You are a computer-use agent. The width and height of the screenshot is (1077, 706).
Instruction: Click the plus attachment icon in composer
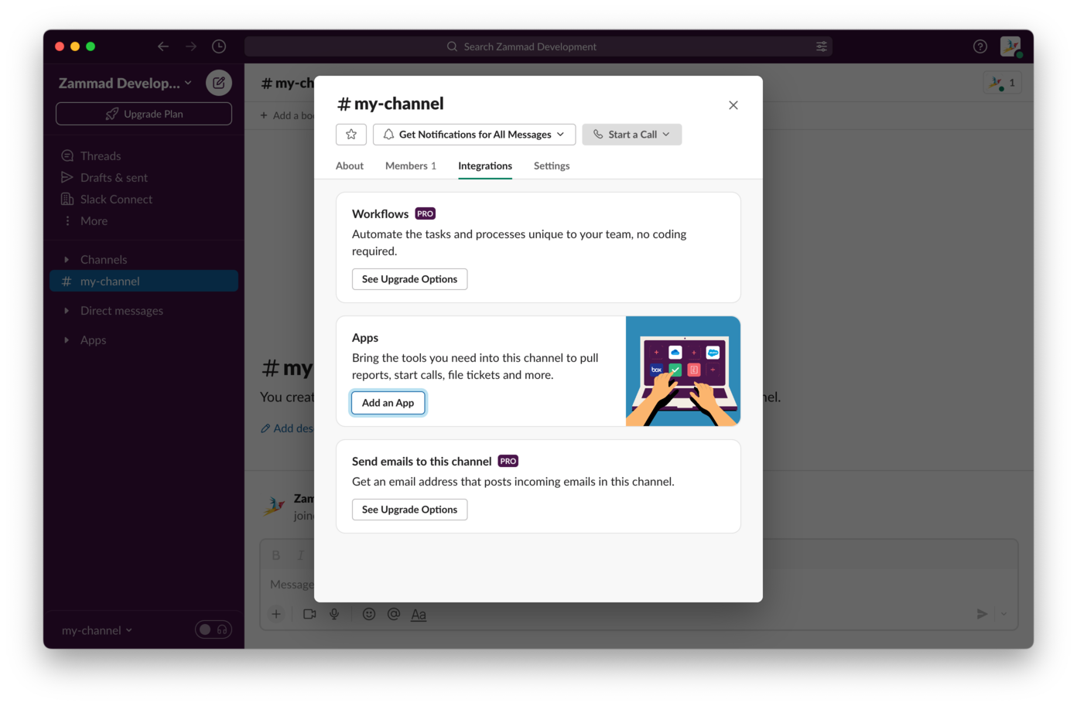pyautogui.click(x=276, y=614)
